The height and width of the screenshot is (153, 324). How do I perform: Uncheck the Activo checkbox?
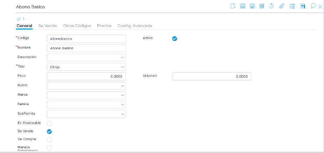tap(175, 38)
